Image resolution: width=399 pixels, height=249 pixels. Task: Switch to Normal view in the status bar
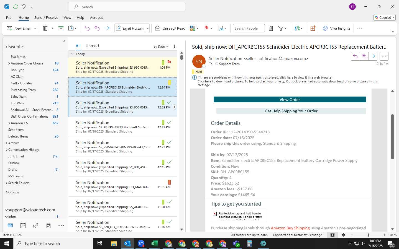click(x=332, y=235)
